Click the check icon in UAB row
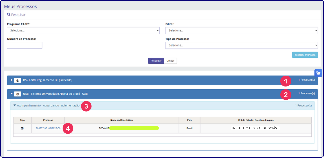 [17, 94]
